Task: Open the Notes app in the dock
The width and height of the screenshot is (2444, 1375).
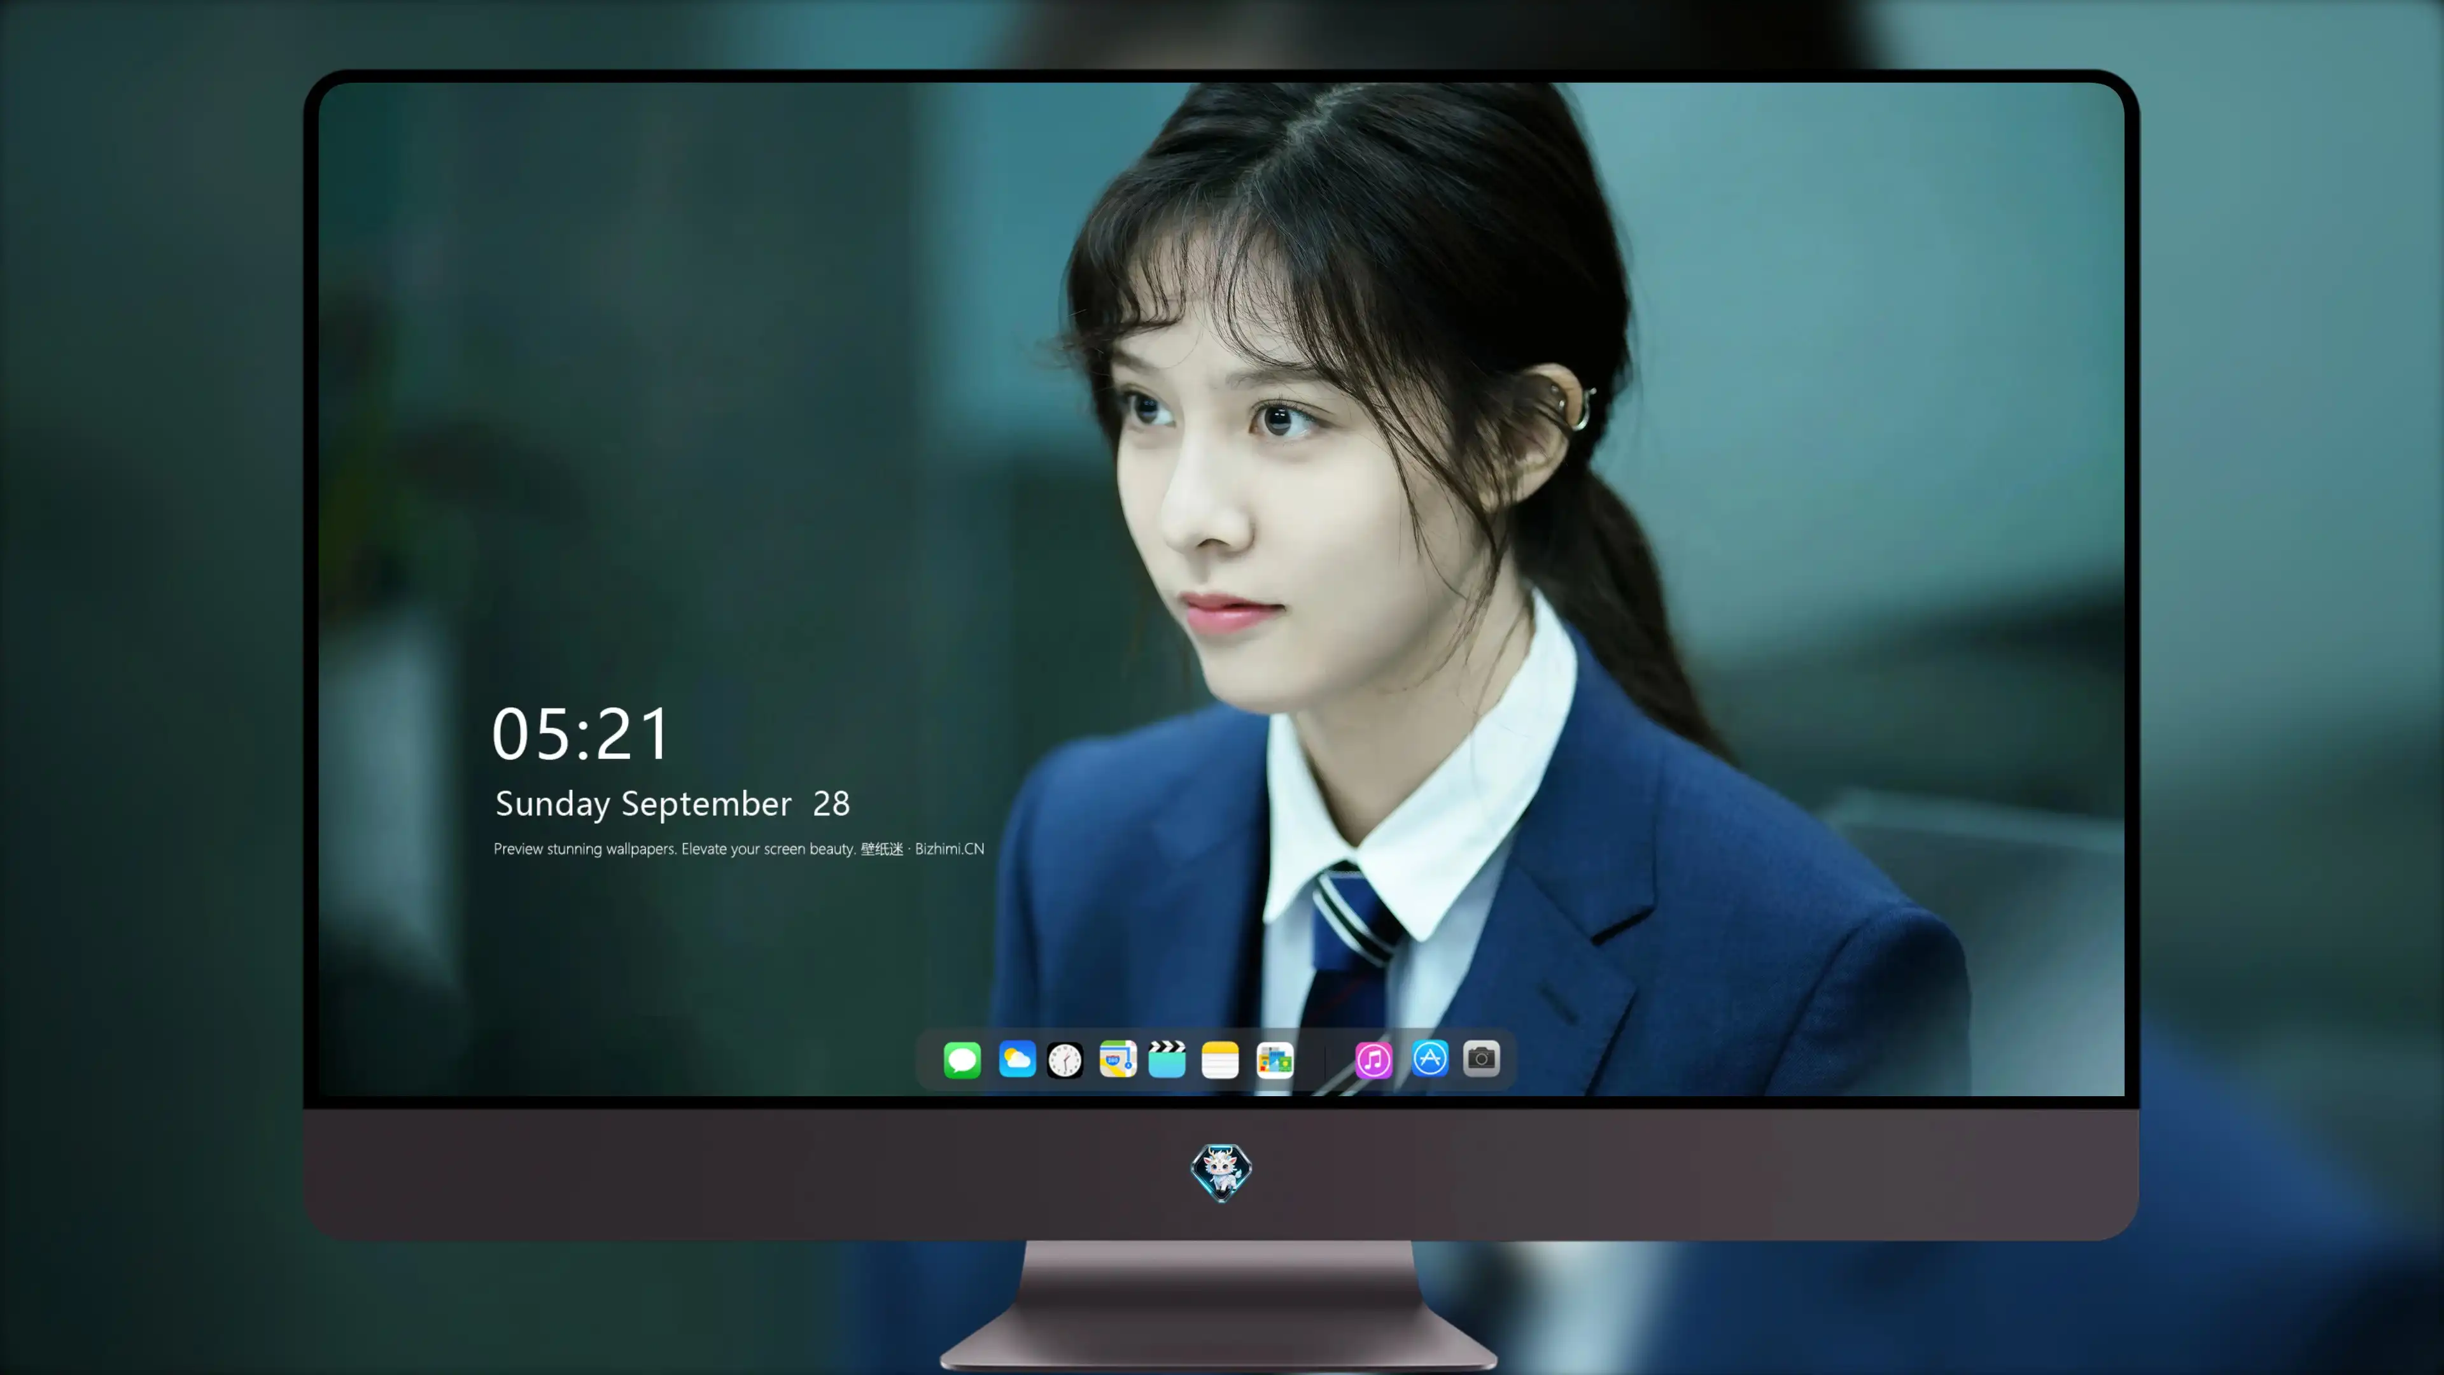Action: click(1220, 1059)
